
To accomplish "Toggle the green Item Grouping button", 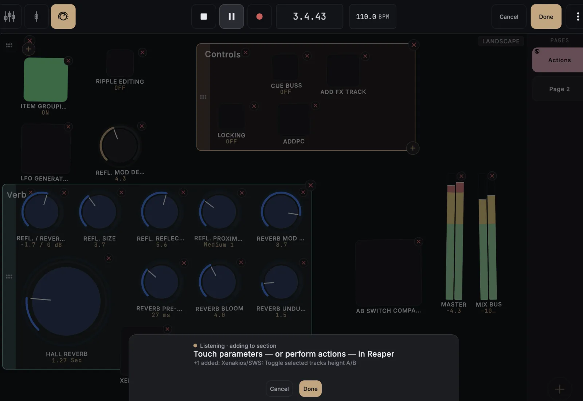I will [x=46, y=79].
